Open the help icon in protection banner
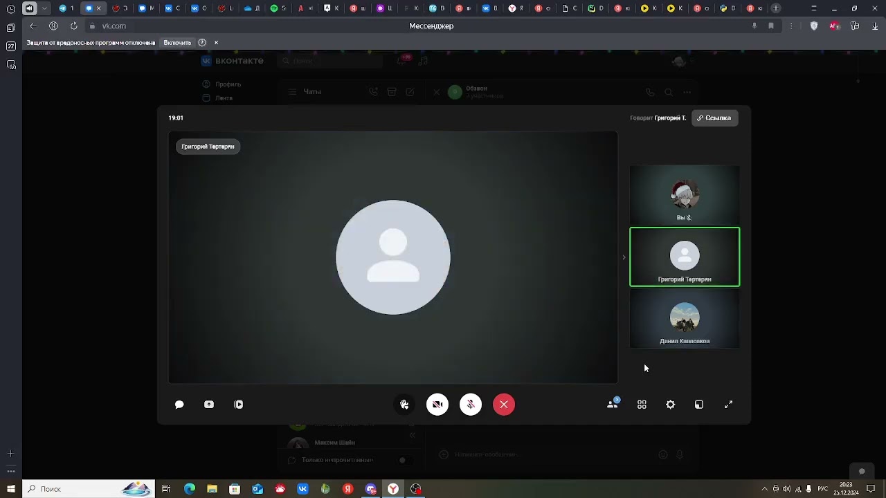 point(202,43)
